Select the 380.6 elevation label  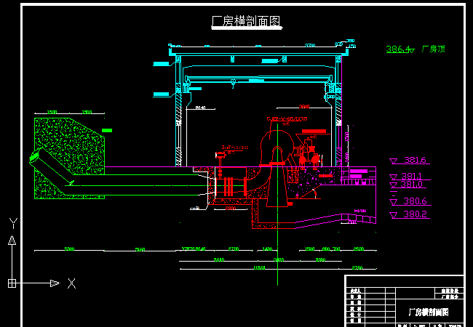(x=415, y=201)
